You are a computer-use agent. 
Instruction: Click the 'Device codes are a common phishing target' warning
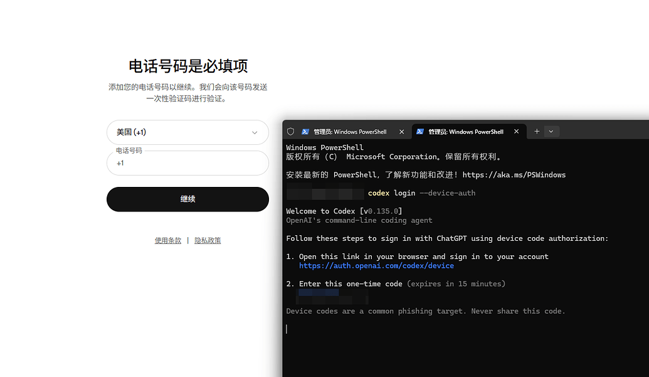426,311
